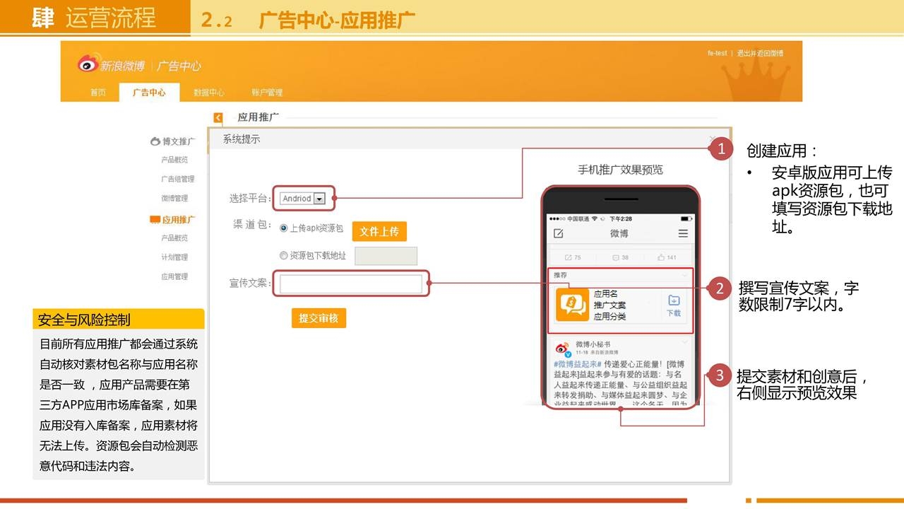Expand the 博文推广 sidebar section
The image size is (904, 509).
tap(172, 141)
